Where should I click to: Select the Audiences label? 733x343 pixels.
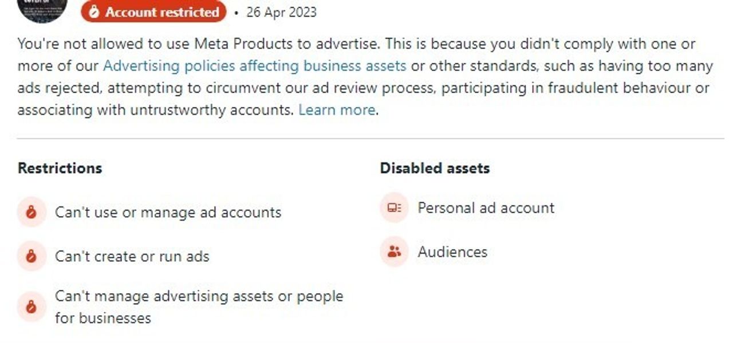point(452,252)
